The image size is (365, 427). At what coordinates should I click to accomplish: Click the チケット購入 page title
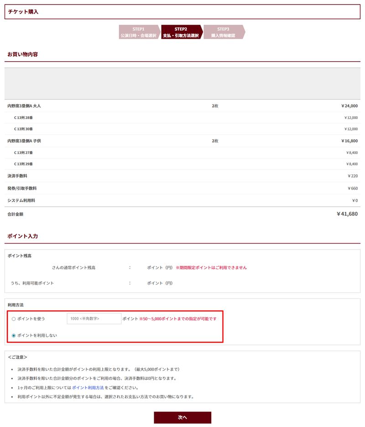tap(23, 12)
